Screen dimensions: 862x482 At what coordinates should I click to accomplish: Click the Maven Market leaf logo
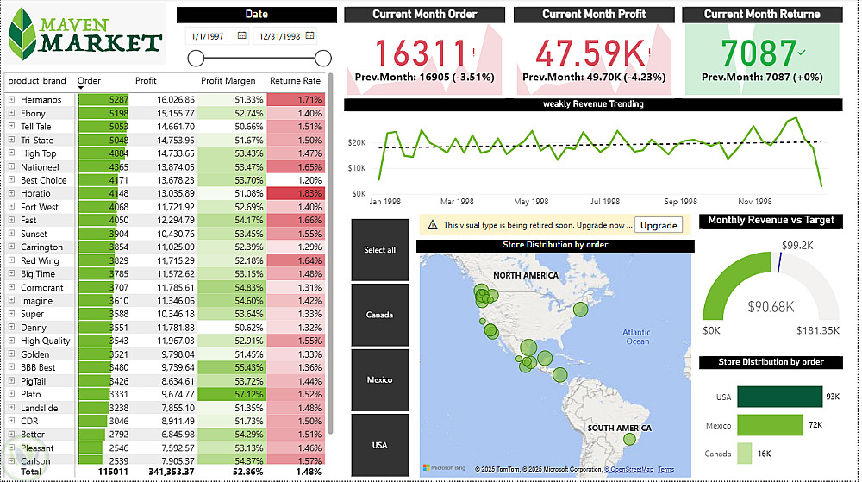(x=22, y=34)
